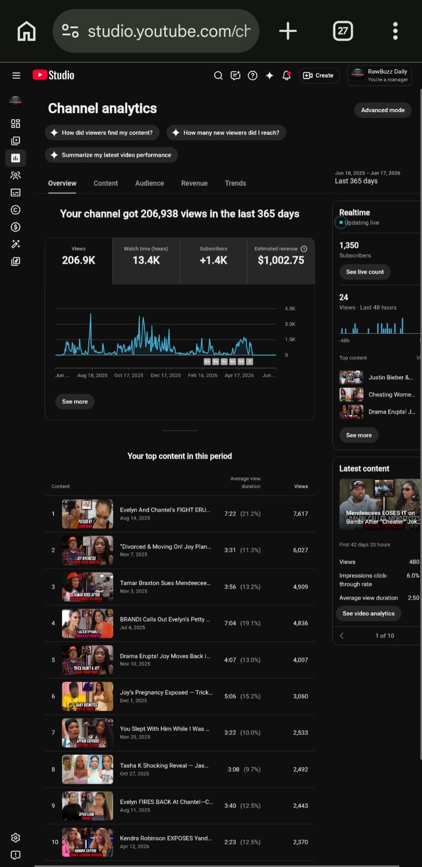Switch to the Revenue tab
Viewport: 422px width, 867px height.
tap(194, 183)
